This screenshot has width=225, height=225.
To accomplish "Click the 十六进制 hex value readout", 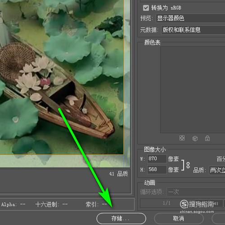I will (51, 204).
